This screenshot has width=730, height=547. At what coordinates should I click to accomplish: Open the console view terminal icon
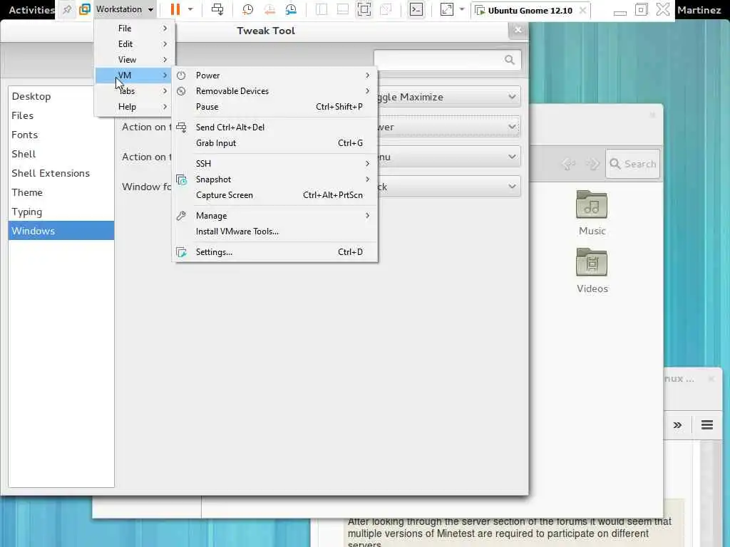coord(416,9)
